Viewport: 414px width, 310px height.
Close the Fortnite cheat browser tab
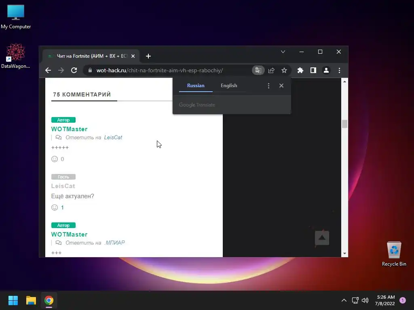coord(133,56)
